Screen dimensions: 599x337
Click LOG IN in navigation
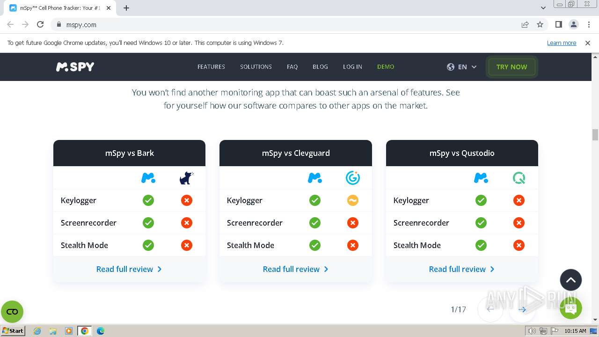tap(352, 67)
